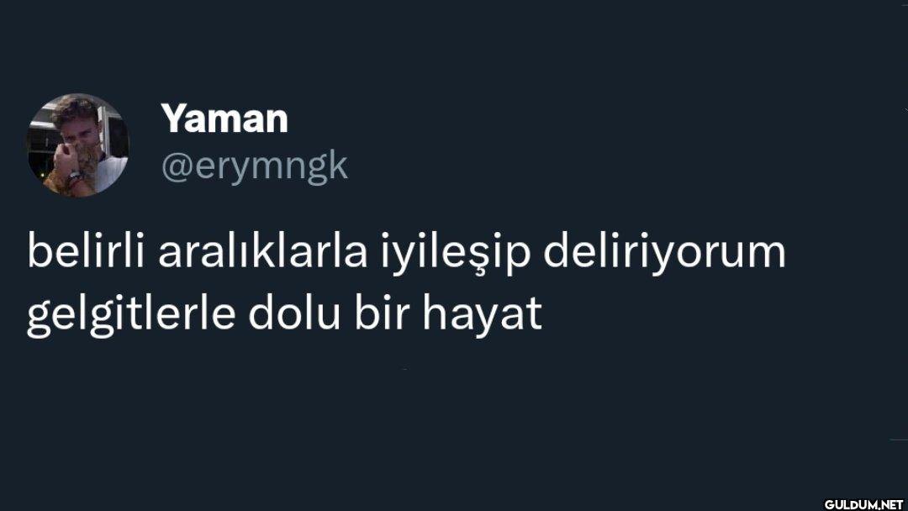This screenshot has height=511, width=908.
Task: Click the word belirli in tweet
Action: point(86,252)
